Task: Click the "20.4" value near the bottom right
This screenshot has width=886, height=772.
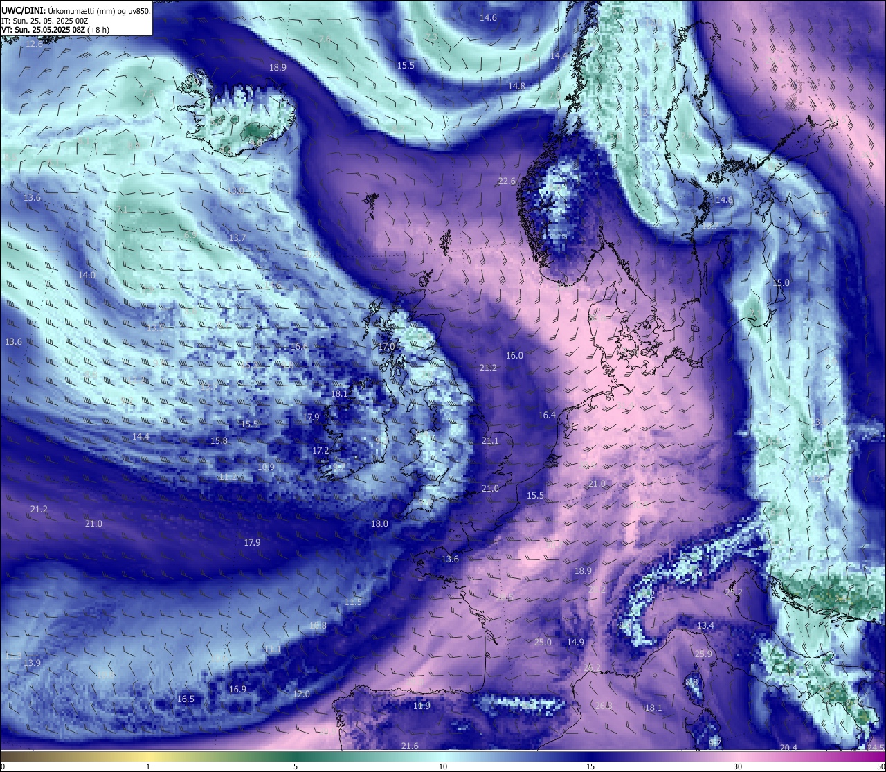Action: tap(788, 747)
